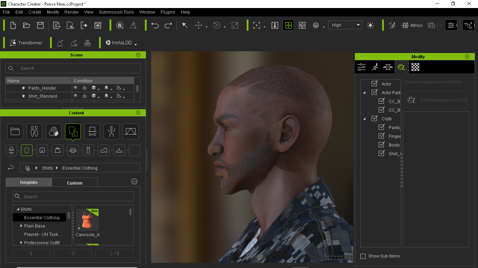Click the sun lighting icon

click(x=370, y=25)
